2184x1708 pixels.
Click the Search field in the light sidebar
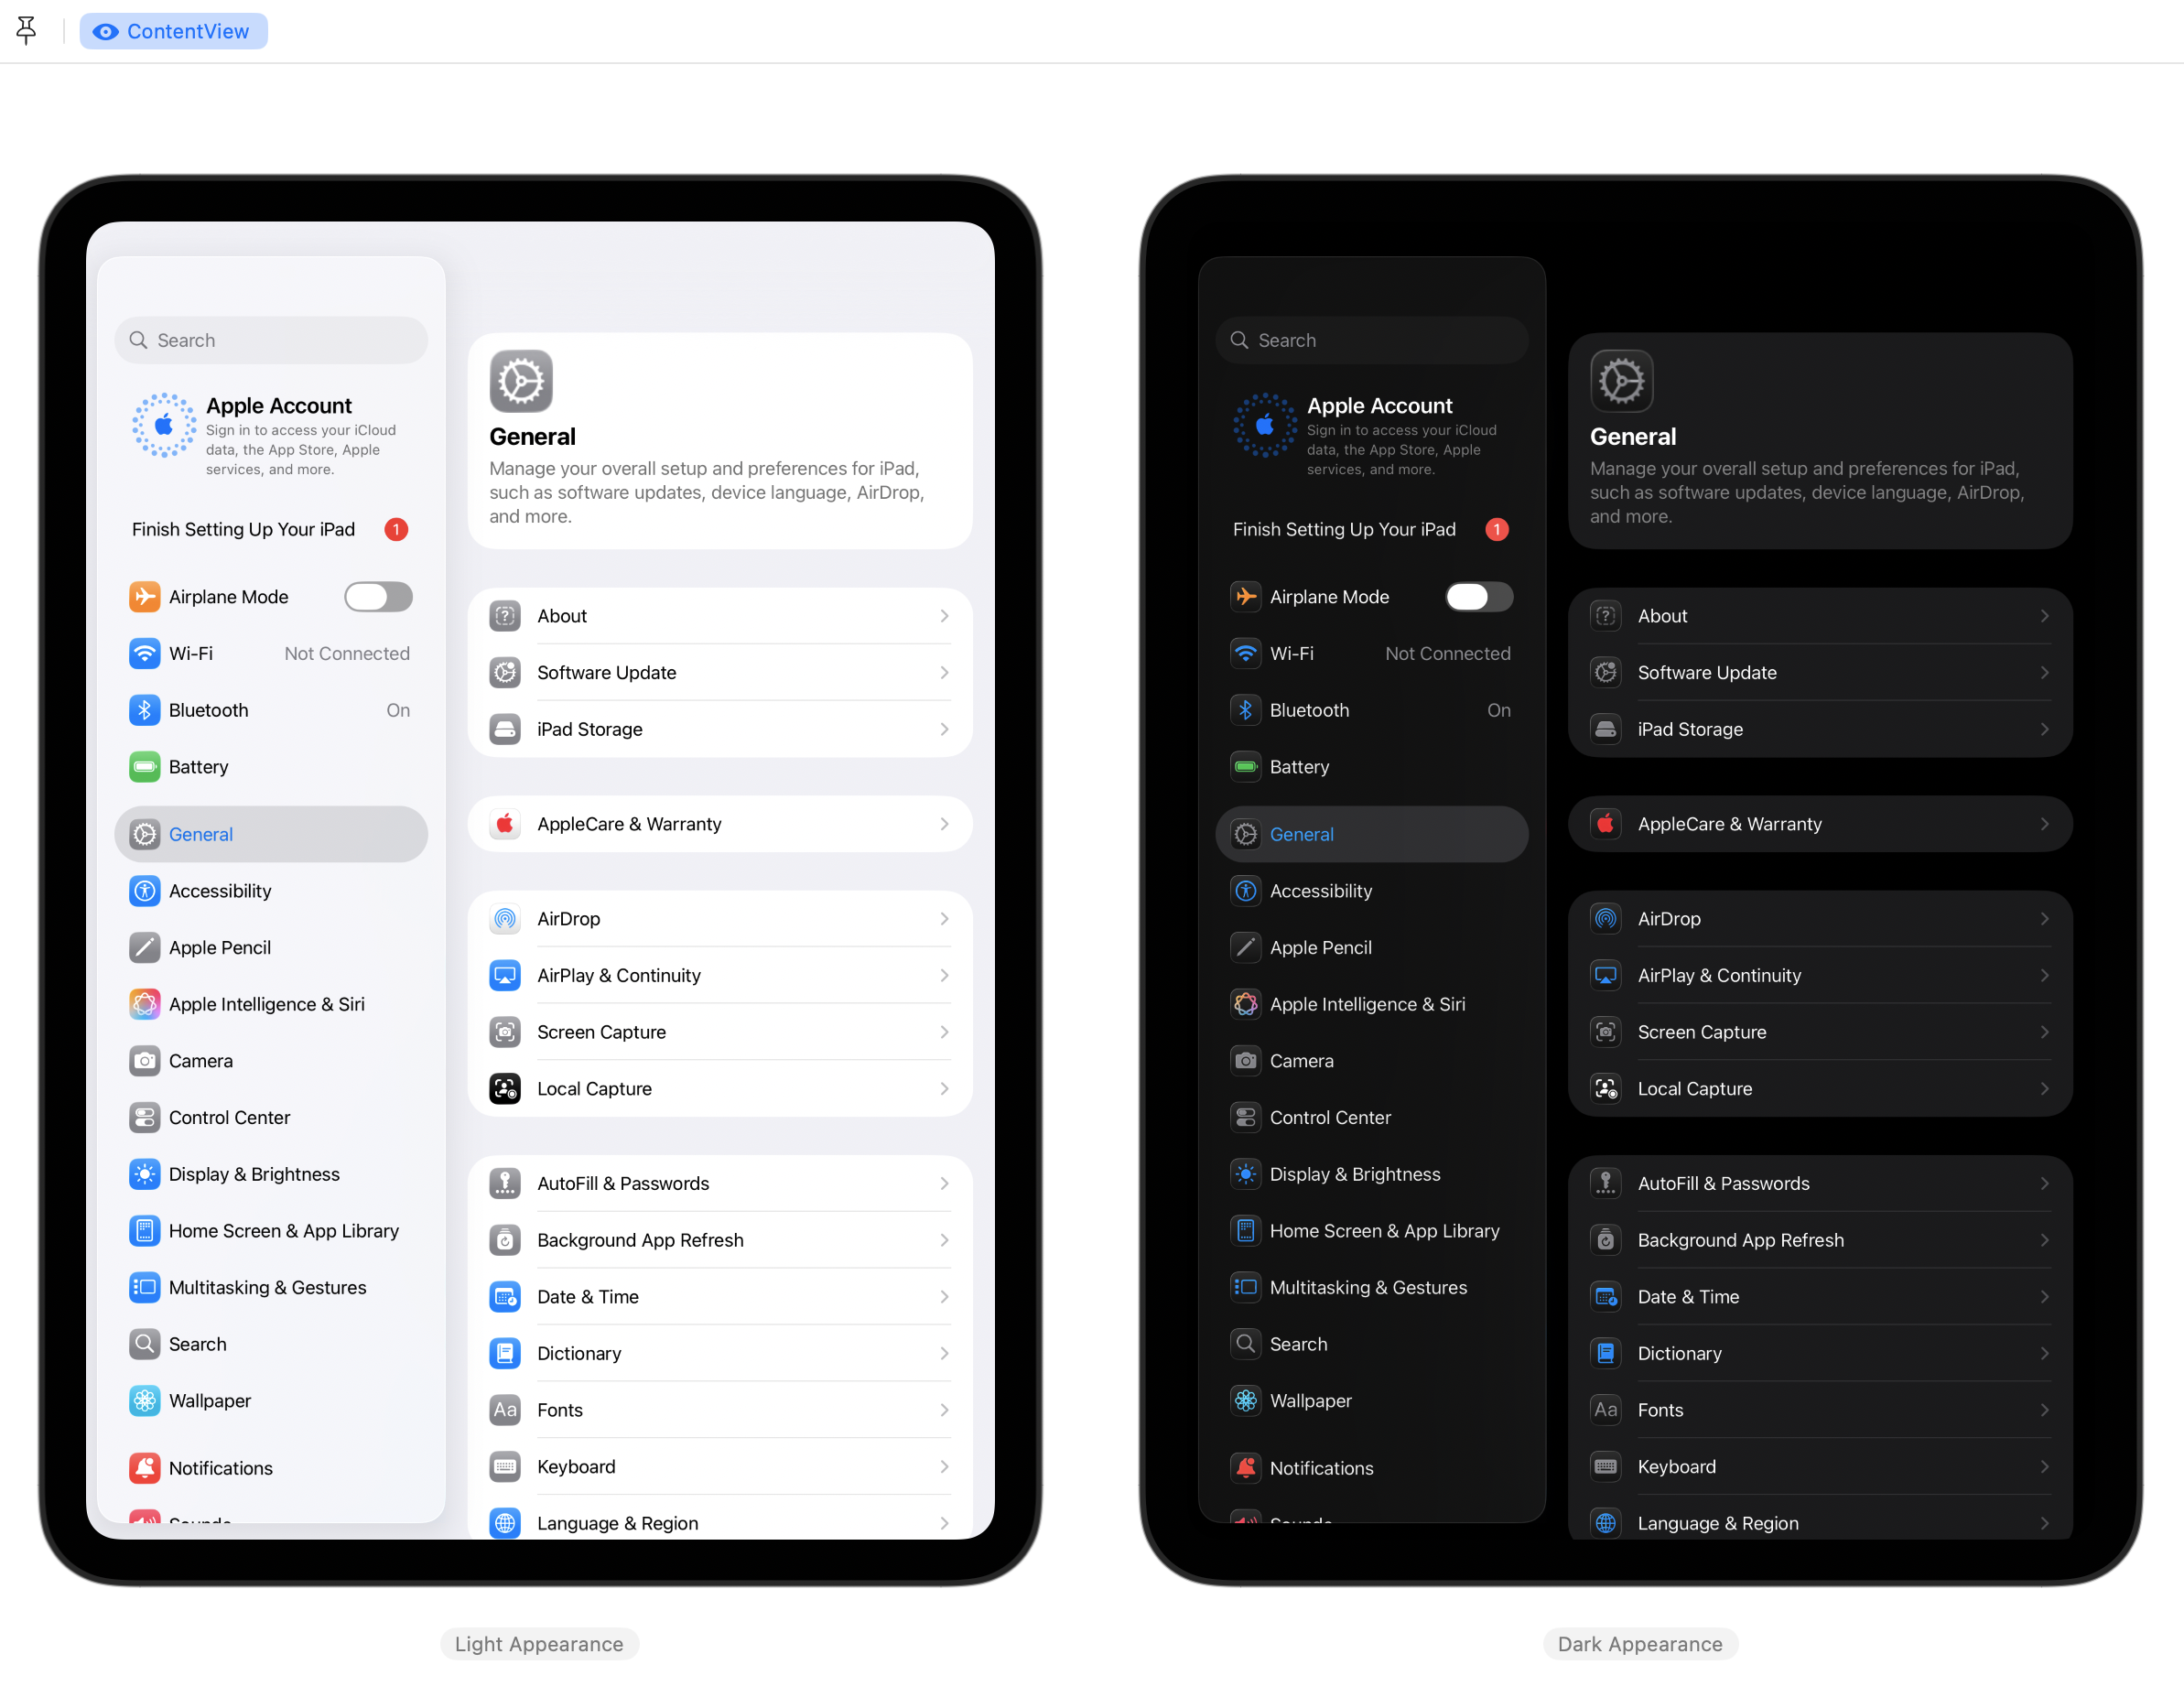(x=271, y=340)
